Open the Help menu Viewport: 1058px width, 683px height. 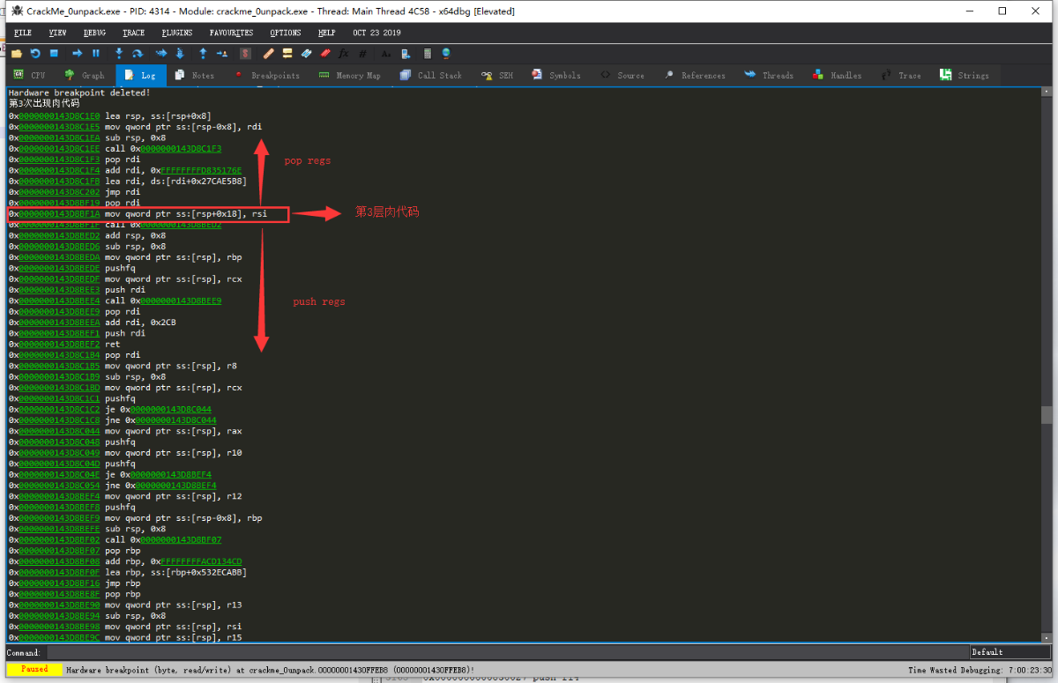tap(327, 33)
